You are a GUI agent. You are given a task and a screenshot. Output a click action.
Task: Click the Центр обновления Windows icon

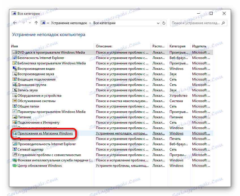14,166
